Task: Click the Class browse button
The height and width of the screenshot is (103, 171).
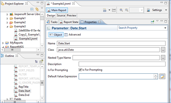Action: coord(163,50)
